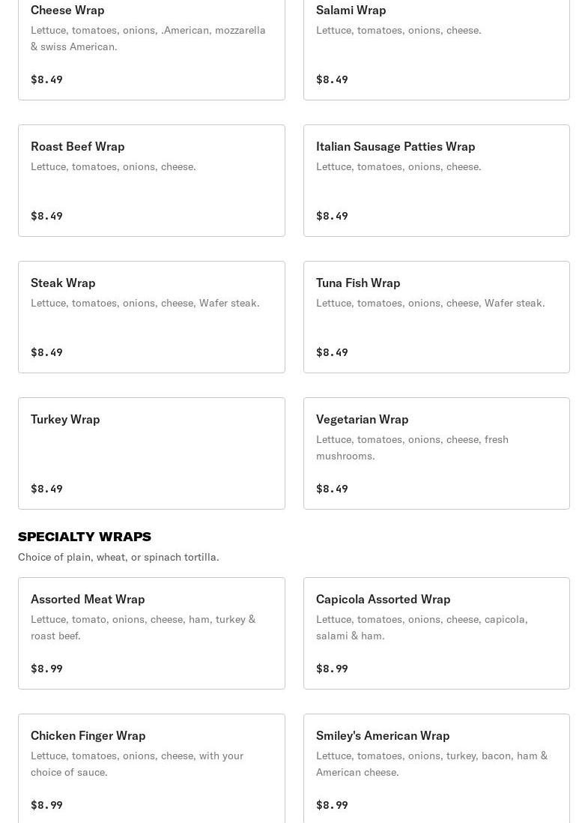Click the Cheese Wrap ingredients description

148,38
